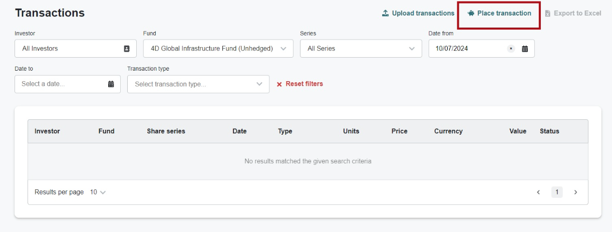The width and height of the screenshot is (612, 232).
Task: Click the red X reset icon
Action: coord(279,84)
